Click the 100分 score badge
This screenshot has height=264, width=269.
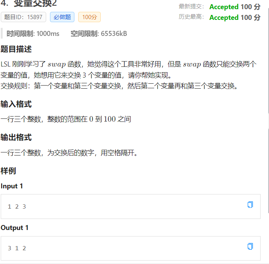click(x=89, y=17)
